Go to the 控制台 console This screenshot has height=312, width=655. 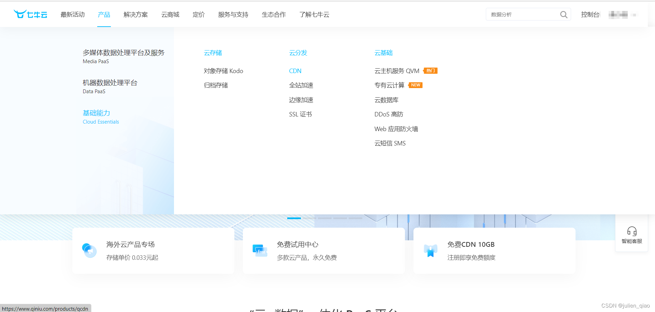[x=590, y=14]
